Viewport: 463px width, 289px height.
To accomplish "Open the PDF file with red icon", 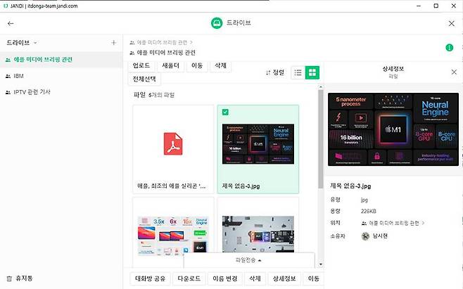I will pos(173,143).
